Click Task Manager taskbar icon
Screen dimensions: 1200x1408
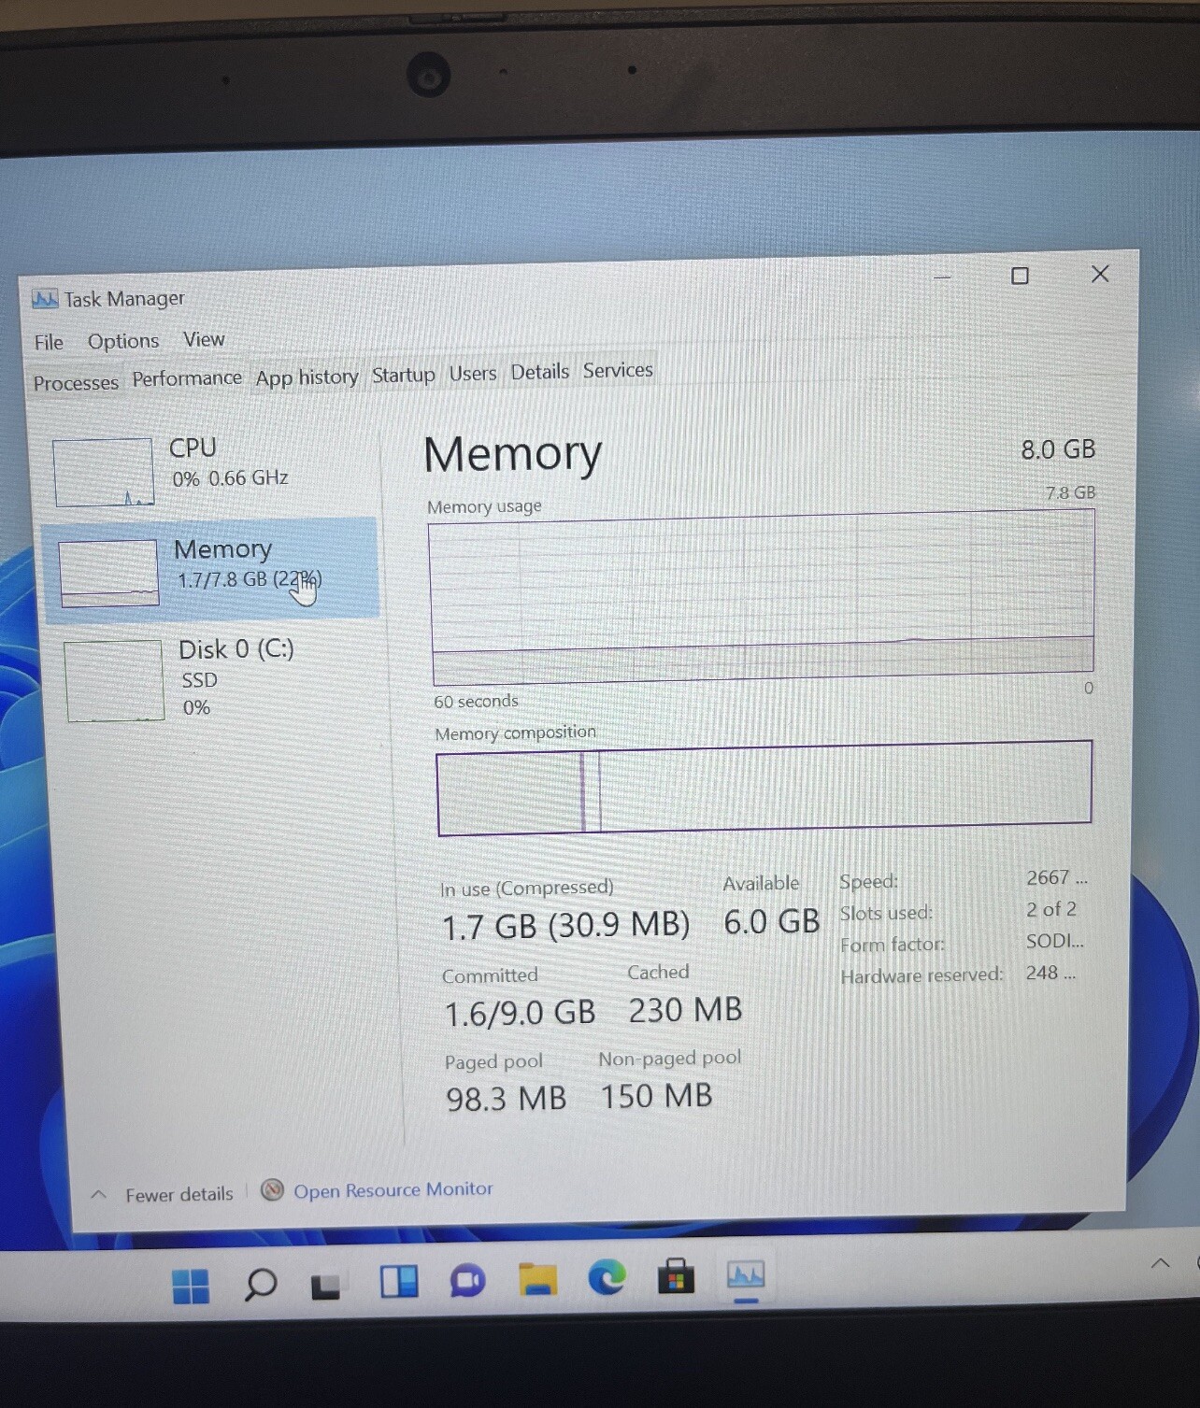[x=746, y=1274]
